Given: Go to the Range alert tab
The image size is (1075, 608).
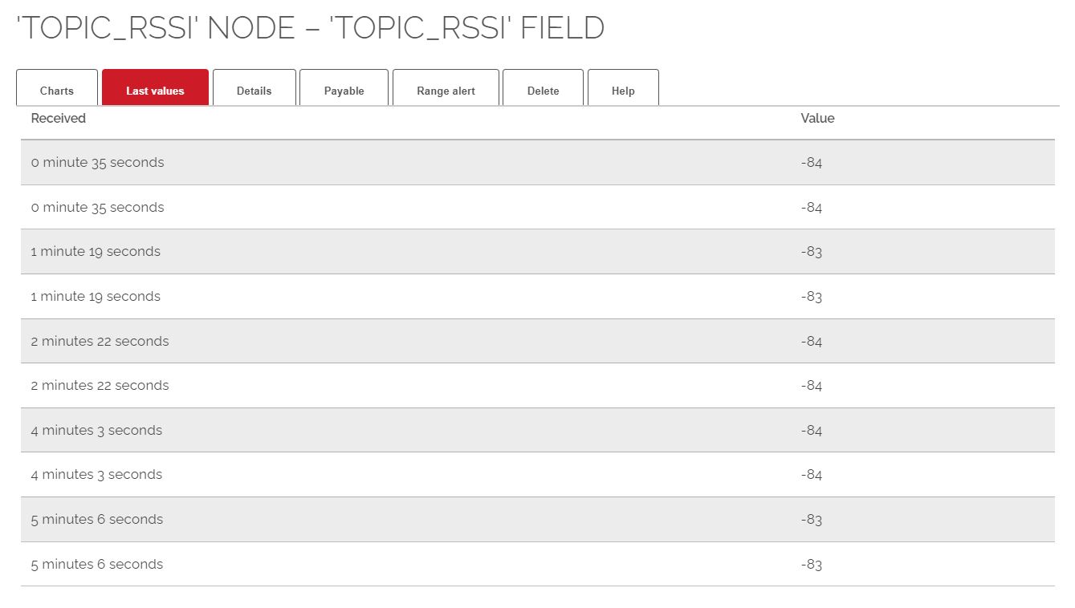Looking at the screenshot, I should (446, 91).
